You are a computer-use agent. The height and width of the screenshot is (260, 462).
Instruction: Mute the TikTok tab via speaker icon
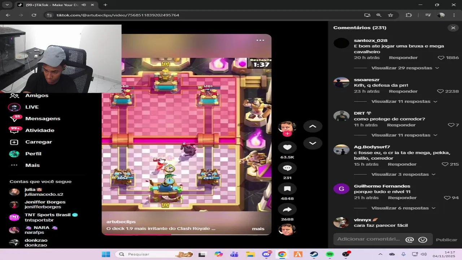pyautogui.click(x=84, y=5)
